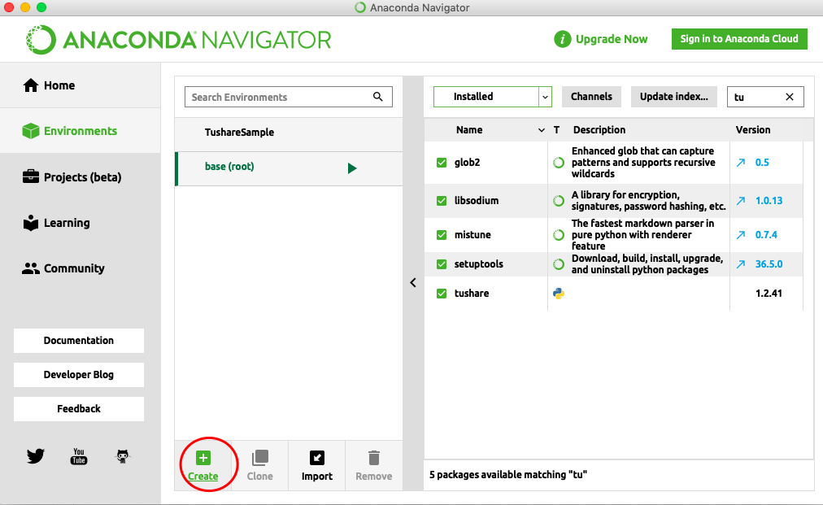The image size is (823, 505).
Task: Click the Create plus icon
Action: click(x=203, y=458)
